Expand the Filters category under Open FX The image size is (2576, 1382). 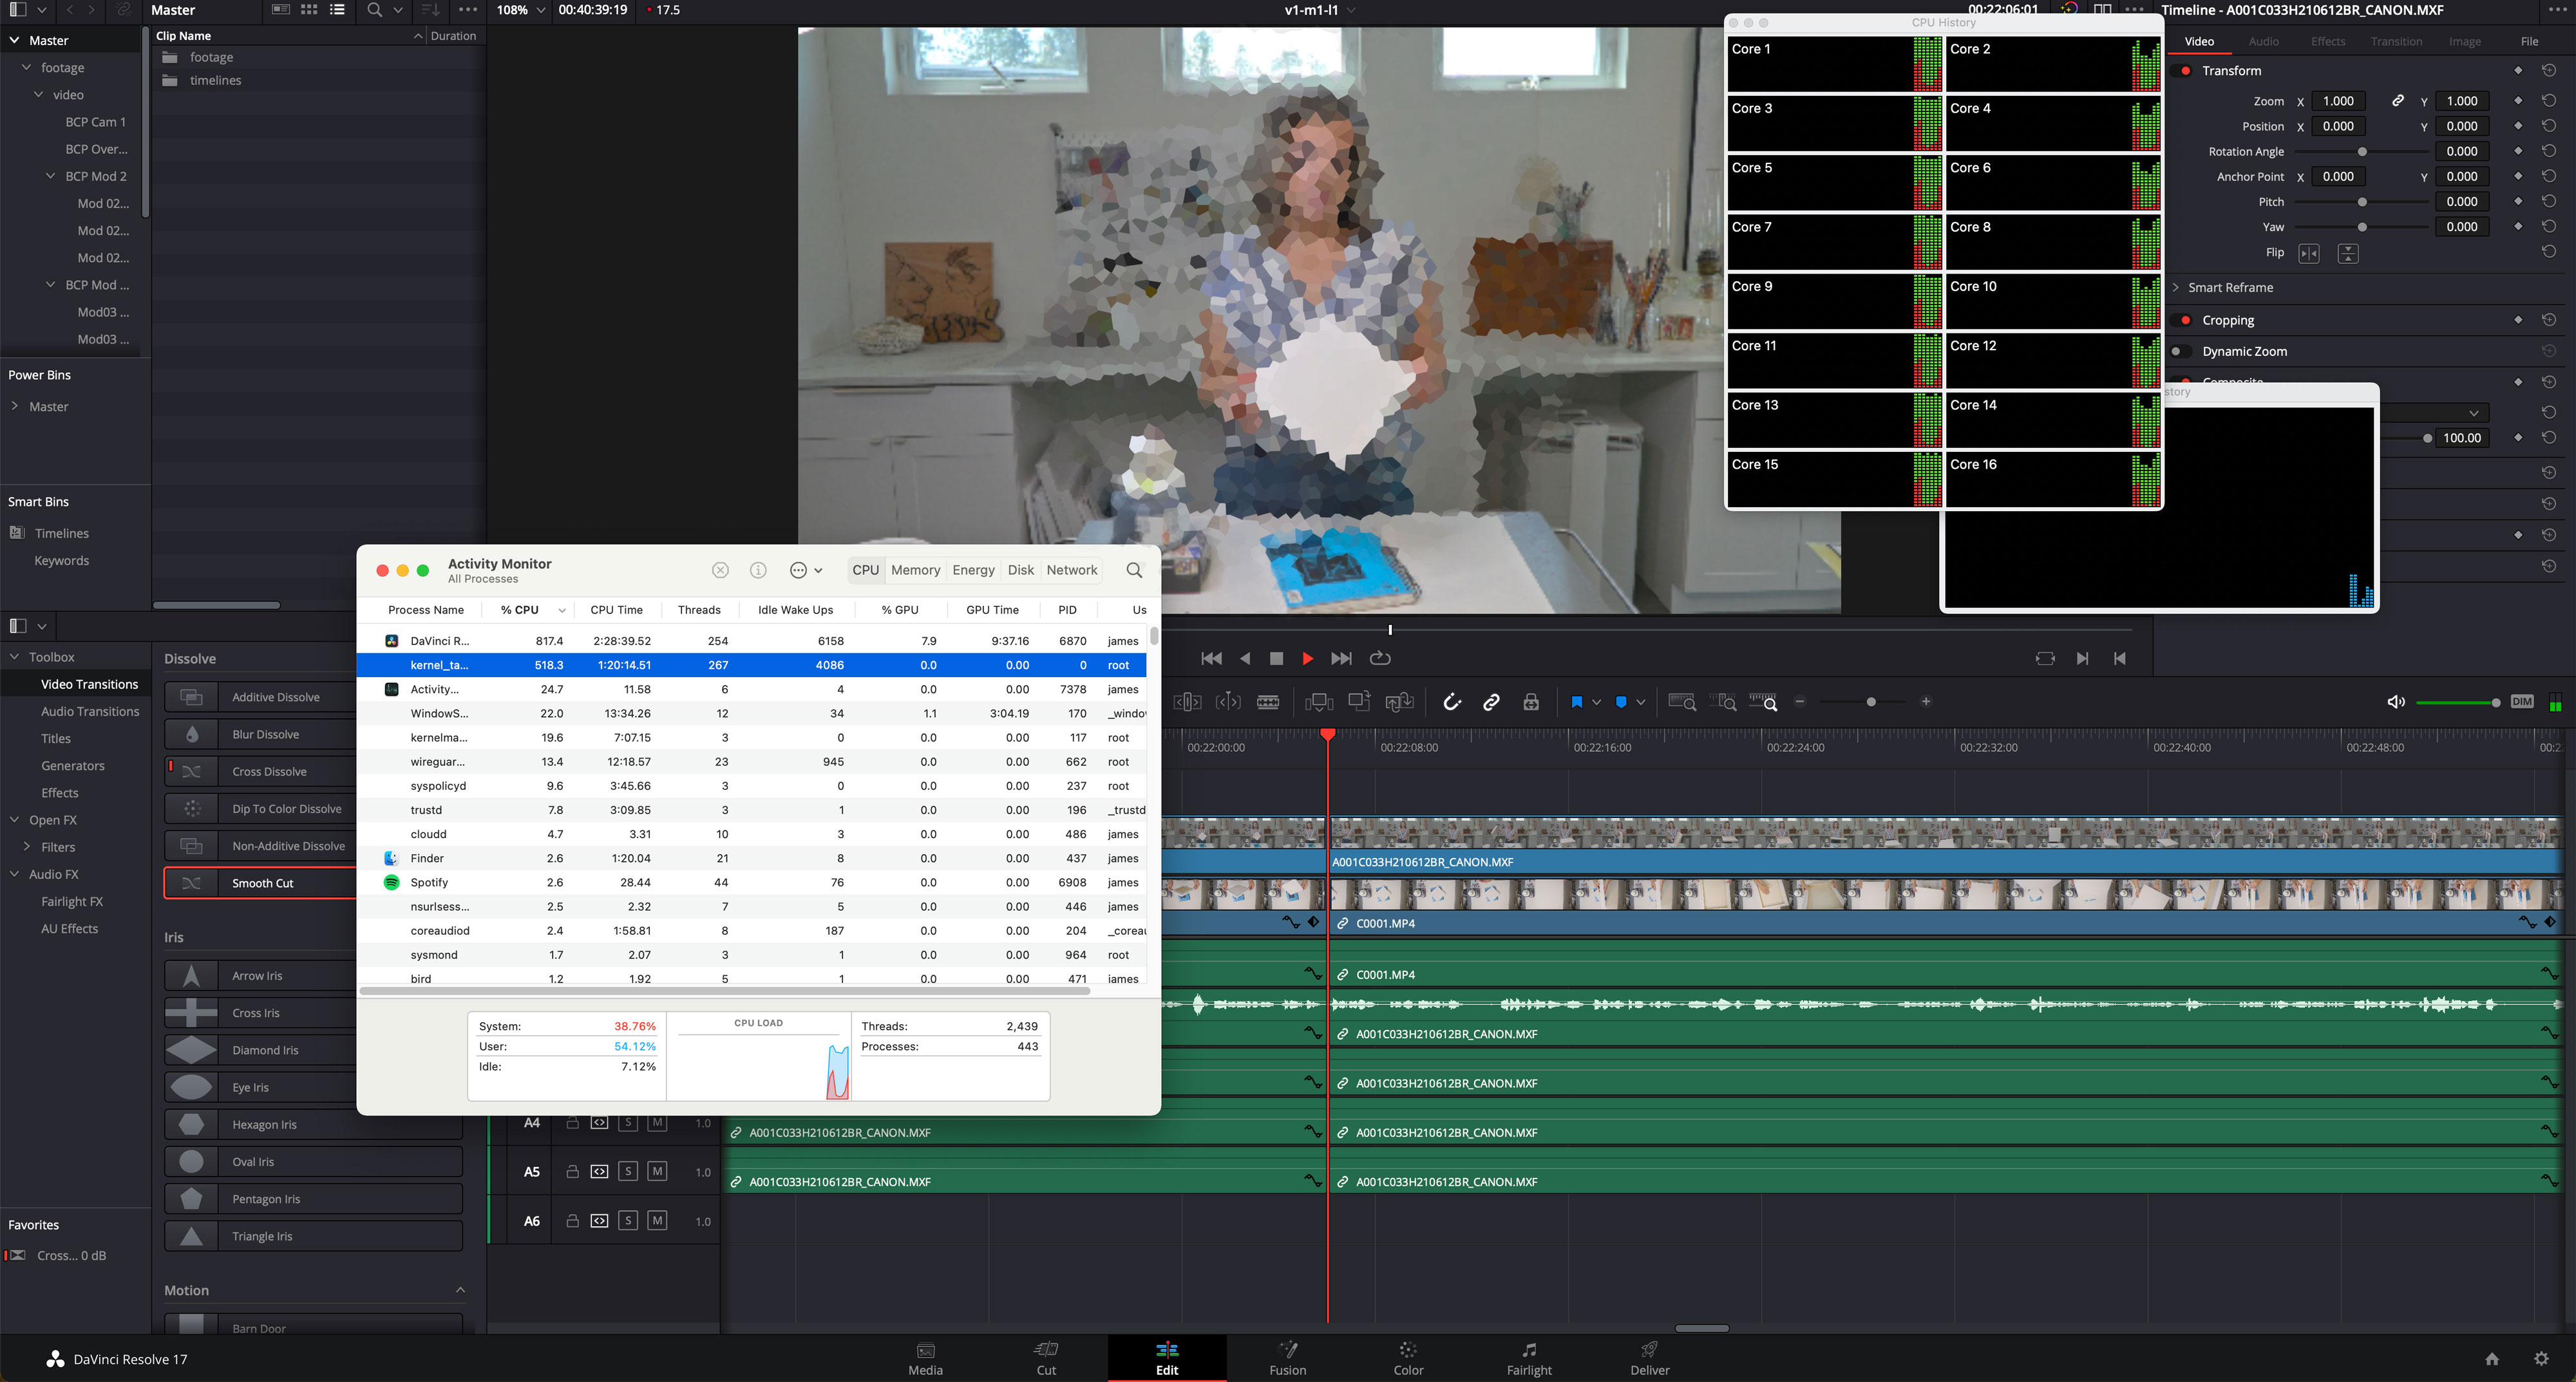(27, 846)
